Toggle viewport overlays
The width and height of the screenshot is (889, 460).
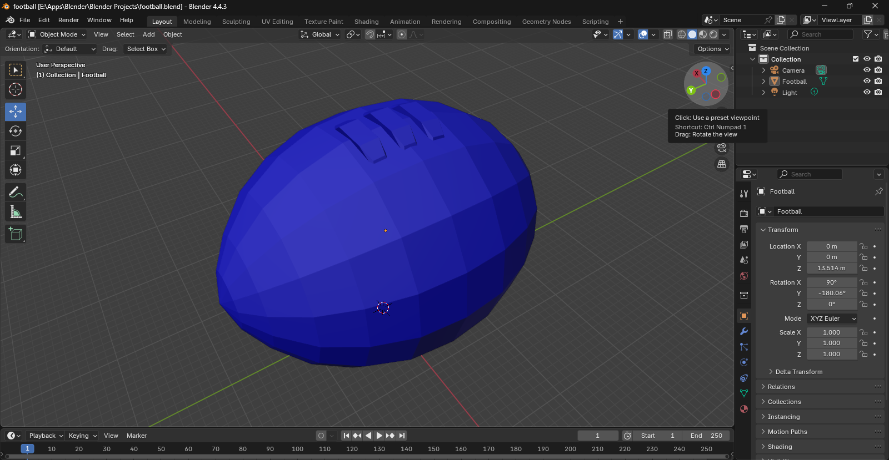tap(643, 34)
